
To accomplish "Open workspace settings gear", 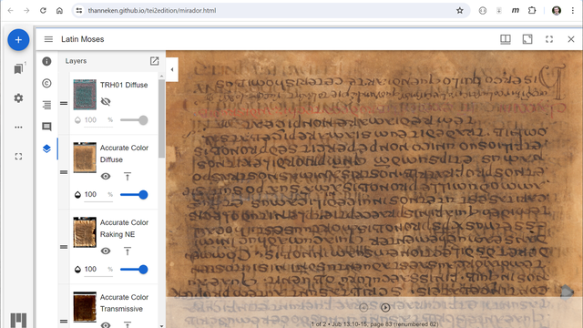I will 18,98.
